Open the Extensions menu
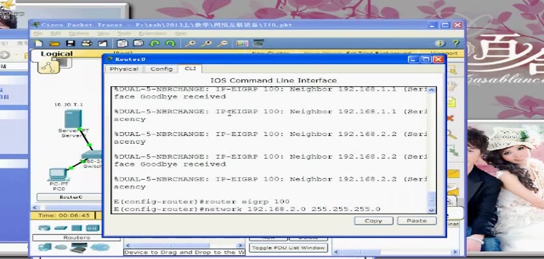This screenshot has width=544, height=259. click(153, 34)
